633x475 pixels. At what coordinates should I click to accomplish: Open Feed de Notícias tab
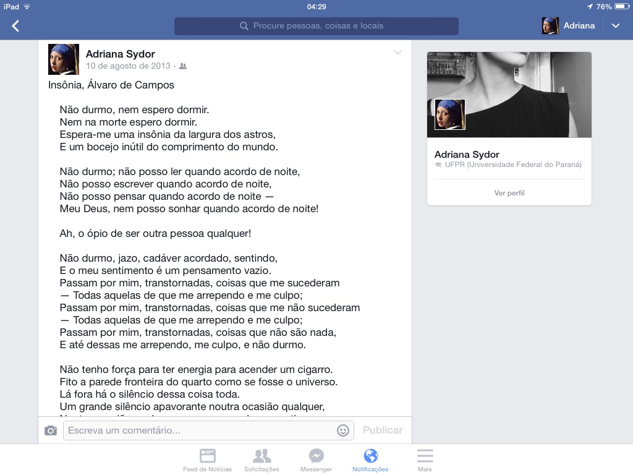pos(208,460)
